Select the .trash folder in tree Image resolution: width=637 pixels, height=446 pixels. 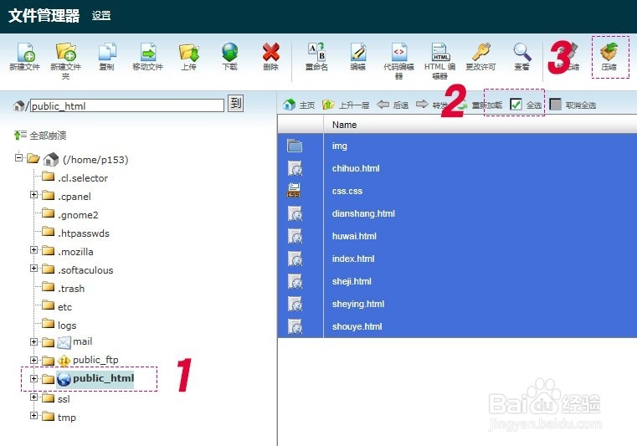(71, 289)
